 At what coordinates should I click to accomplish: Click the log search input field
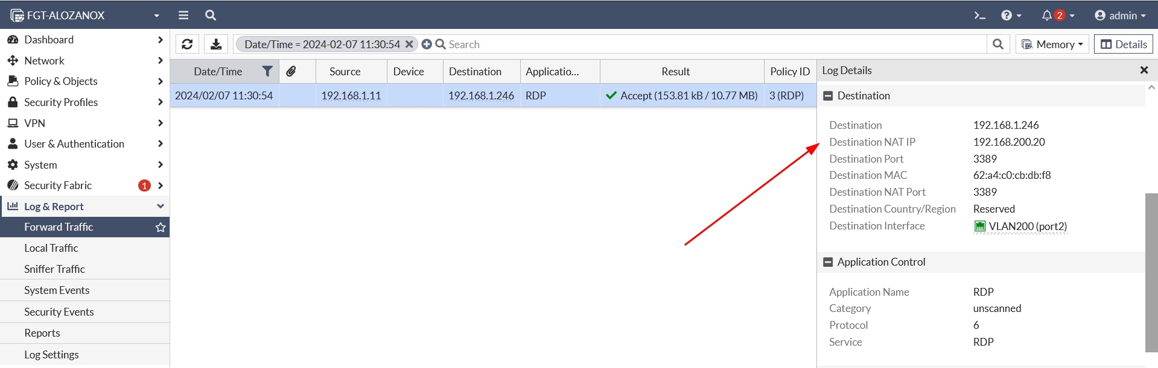(712, 44)
